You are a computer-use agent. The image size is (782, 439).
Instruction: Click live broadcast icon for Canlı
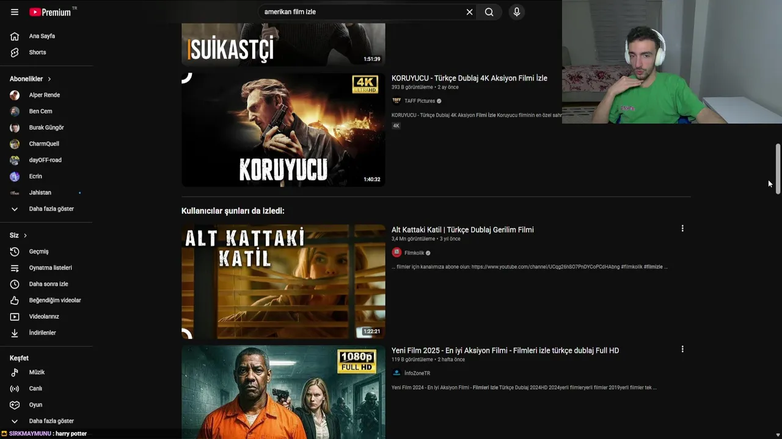point(15,388)
